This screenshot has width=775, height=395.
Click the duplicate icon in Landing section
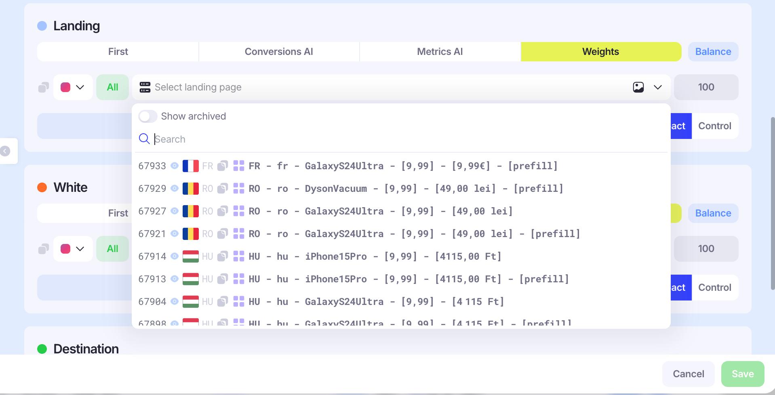pyautogui.click(x=44, y=87)
